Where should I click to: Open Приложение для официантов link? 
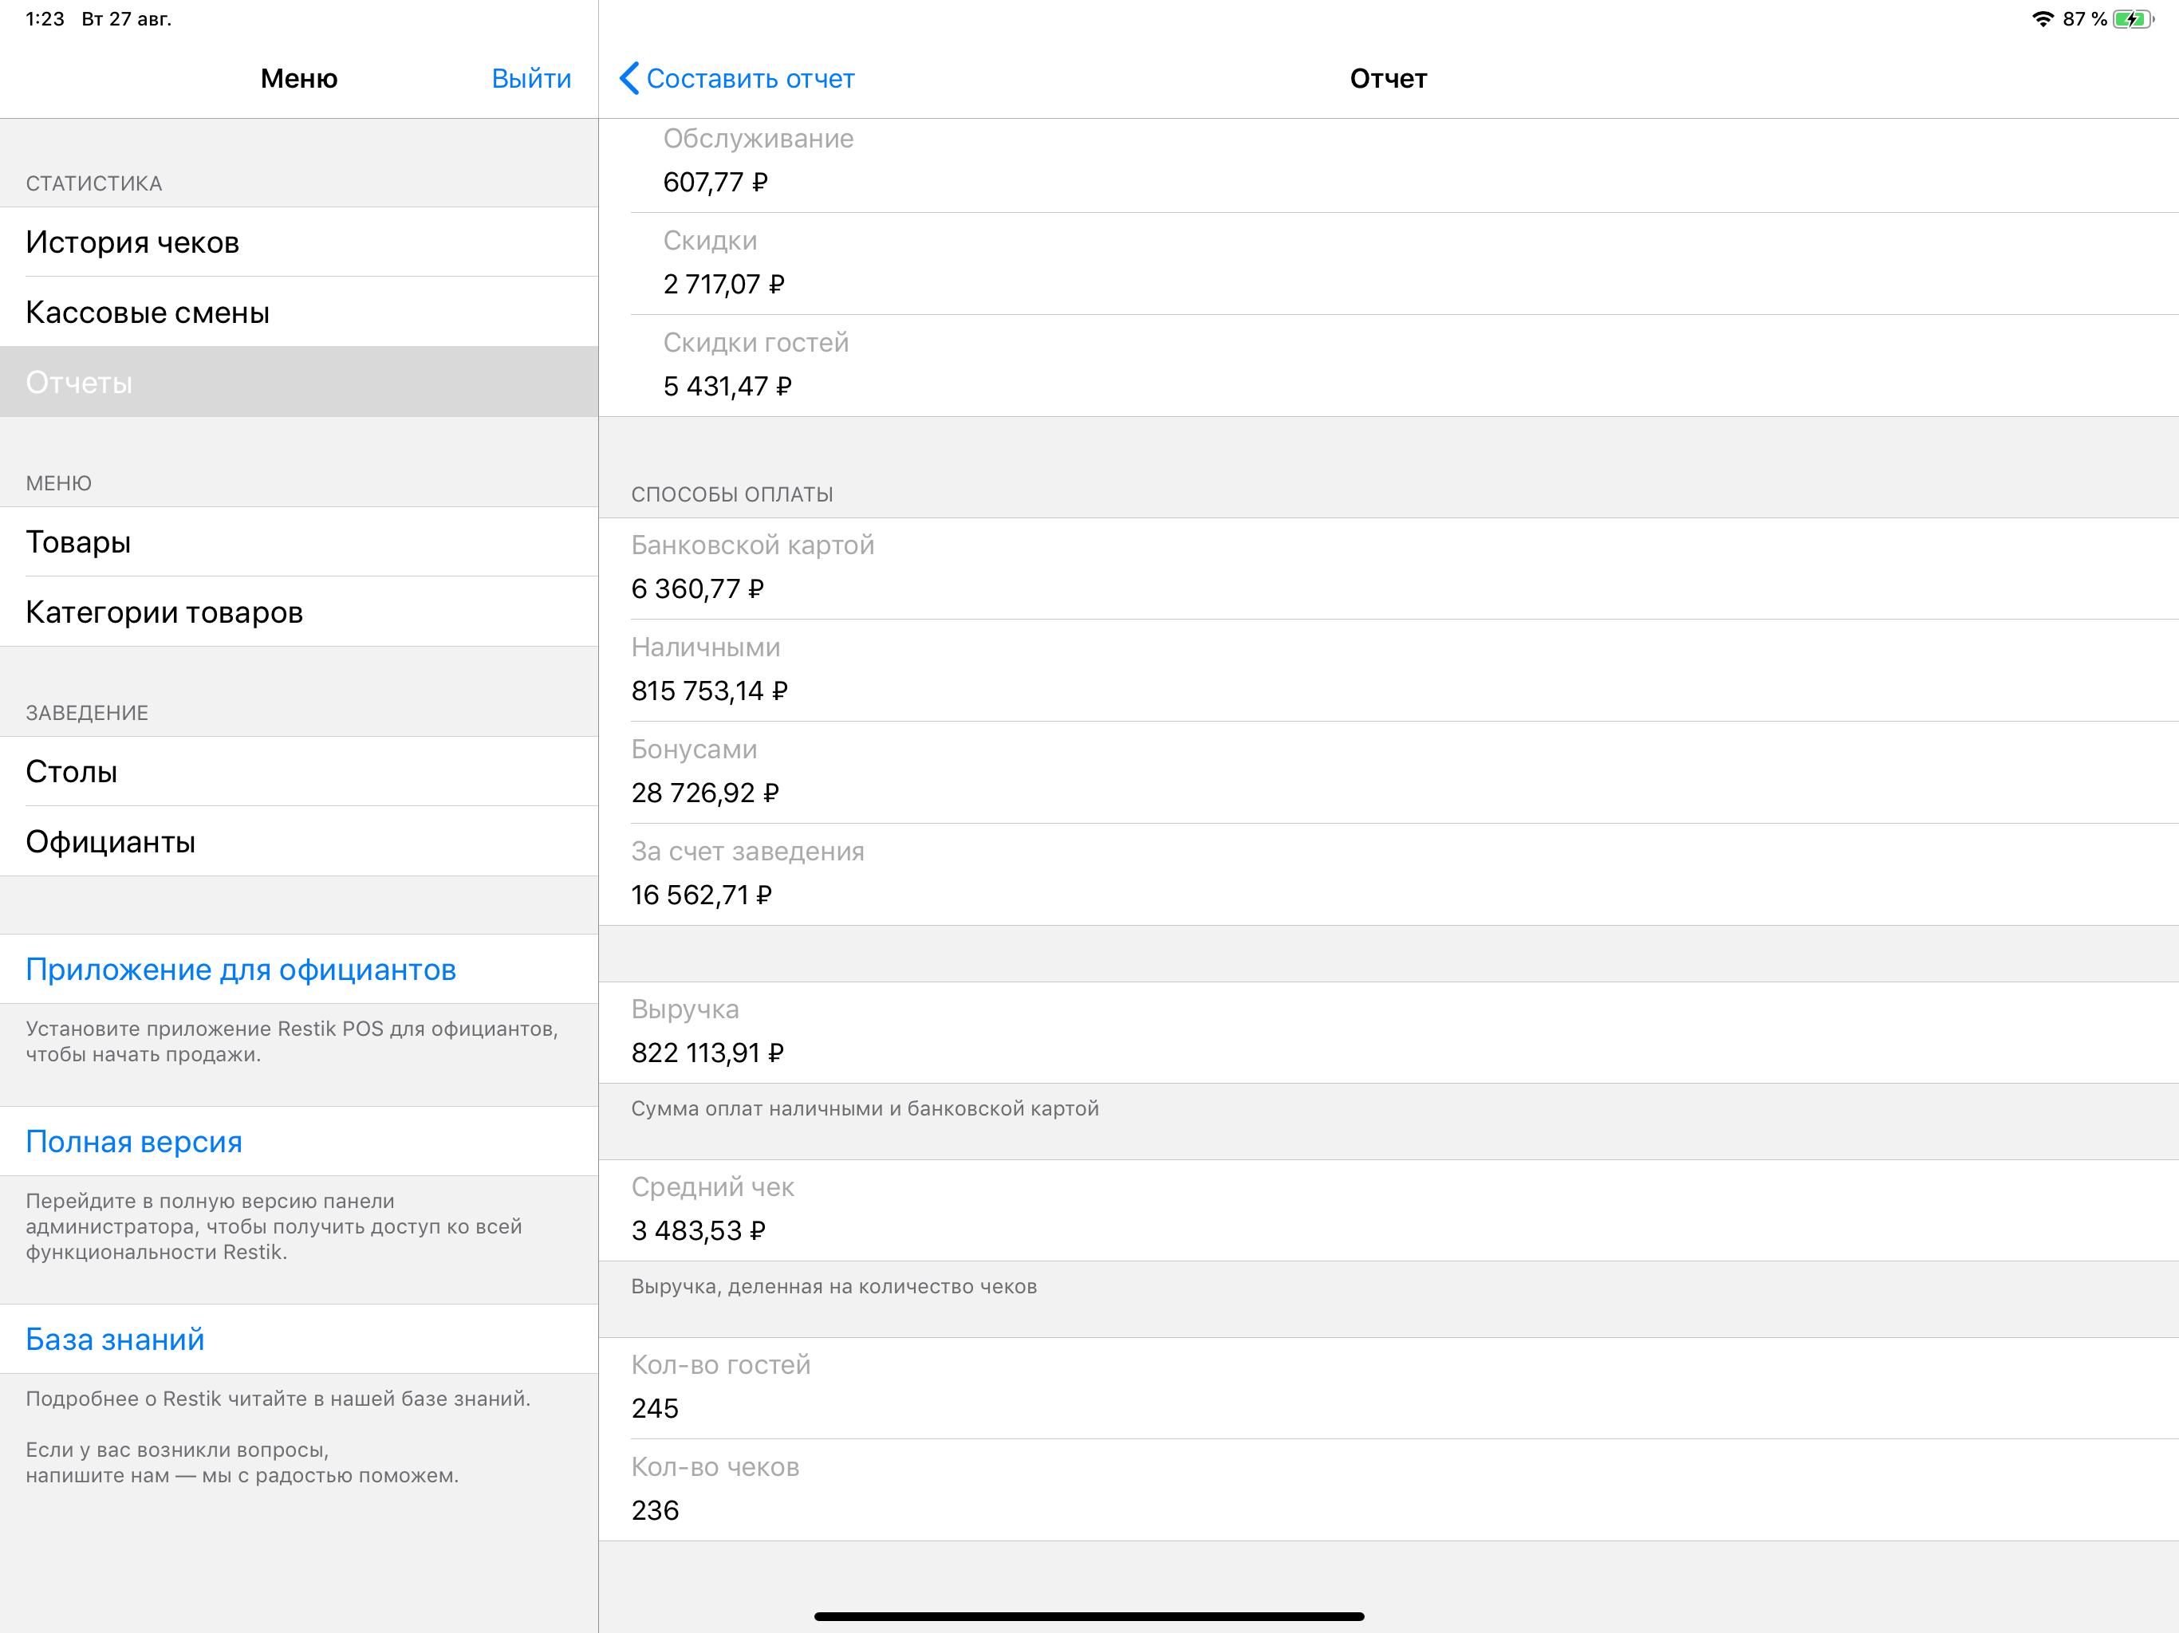[x=242, y=969]
